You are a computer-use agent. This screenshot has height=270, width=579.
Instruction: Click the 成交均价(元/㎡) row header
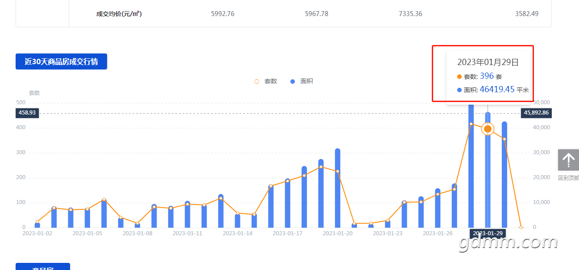(x=119, y=14)
